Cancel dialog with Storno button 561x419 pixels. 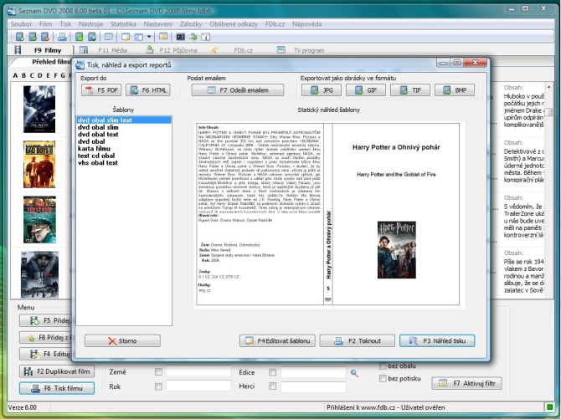[122, 341]
